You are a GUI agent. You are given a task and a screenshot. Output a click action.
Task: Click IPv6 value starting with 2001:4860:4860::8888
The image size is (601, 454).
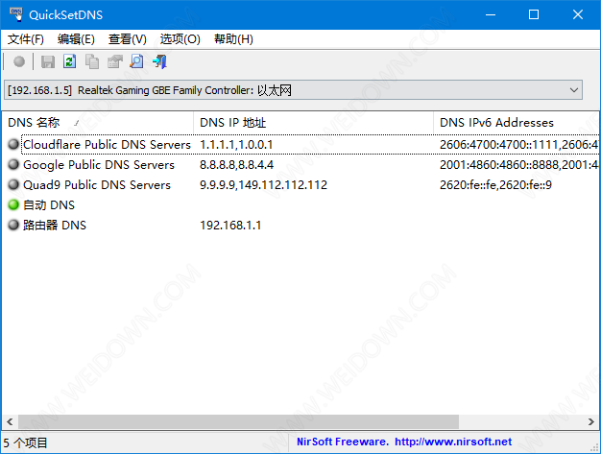click(x=519, y=165)
